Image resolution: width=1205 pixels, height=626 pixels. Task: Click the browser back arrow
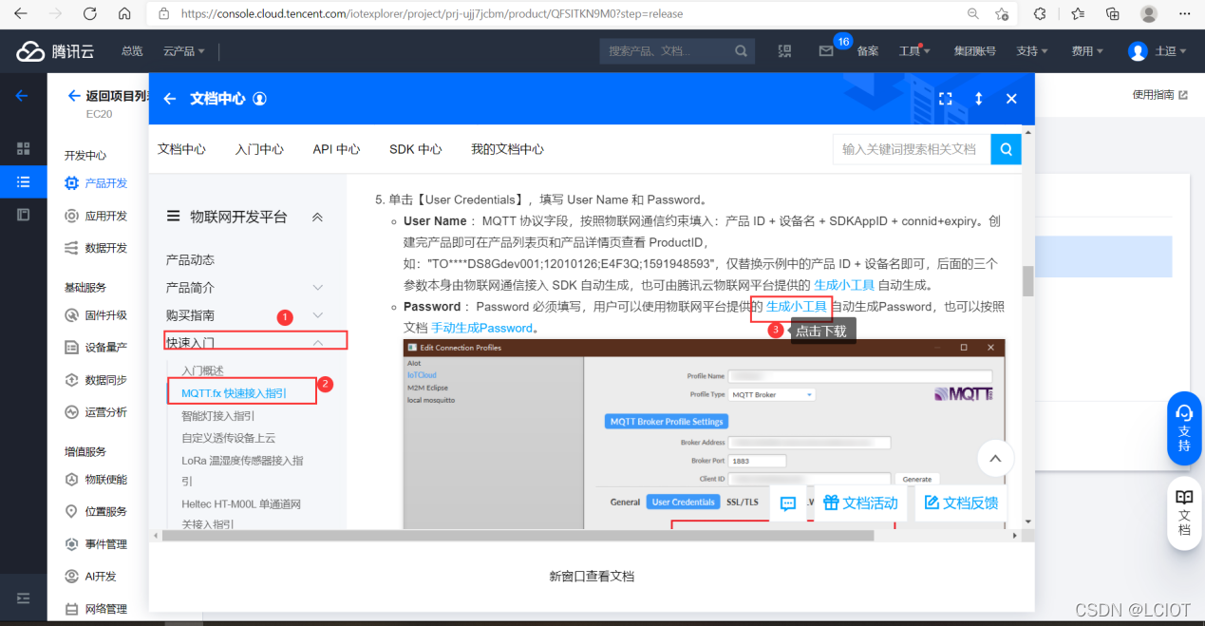coord(21,14)
